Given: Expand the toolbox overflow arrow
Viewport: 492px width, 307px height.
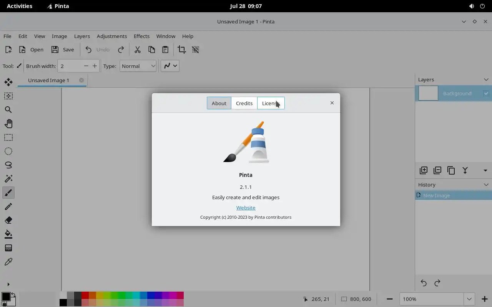Looking at the screenshot, I should (8, 284).
